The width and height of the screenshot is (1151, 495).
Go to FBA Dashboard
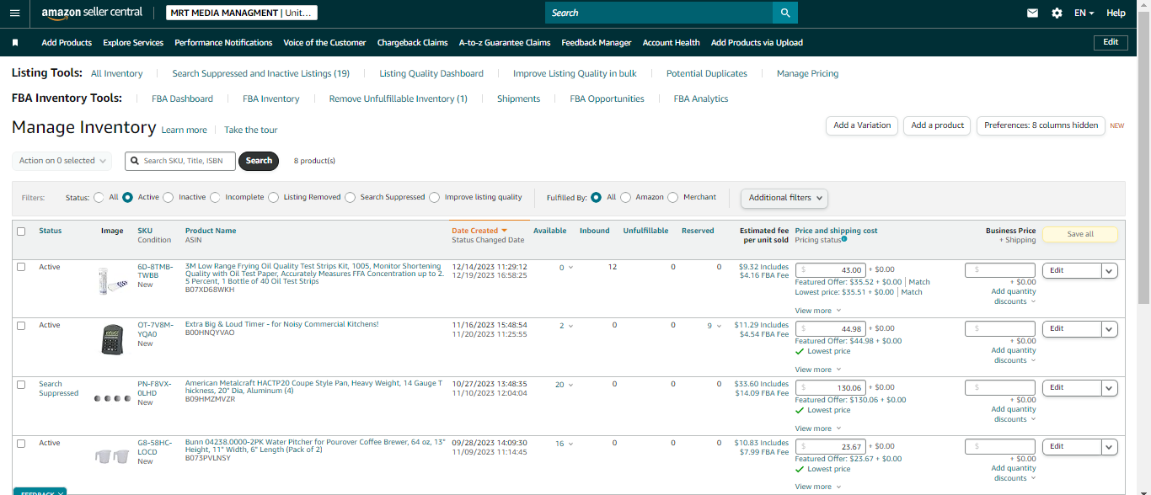pyautogui.click(x=182, y=99)
